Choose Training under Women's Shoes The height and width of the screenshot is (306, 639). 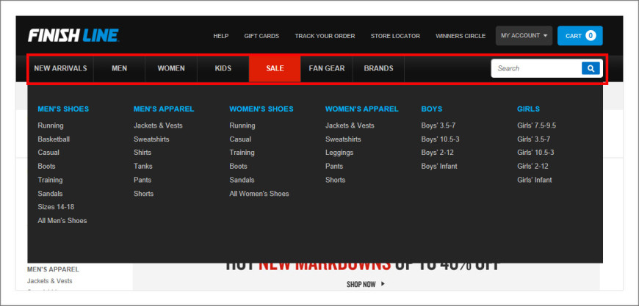click(x=242, y=153)
